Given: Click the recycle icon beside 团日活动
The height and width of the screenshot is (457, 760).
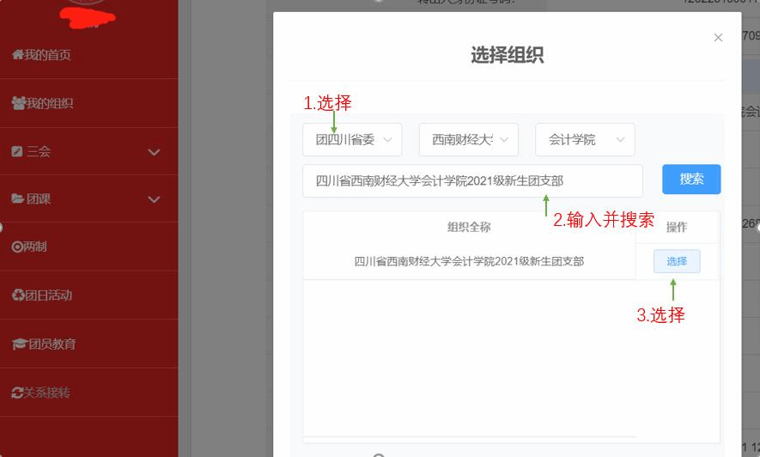Looking at the screenshot, I should 18,296.
